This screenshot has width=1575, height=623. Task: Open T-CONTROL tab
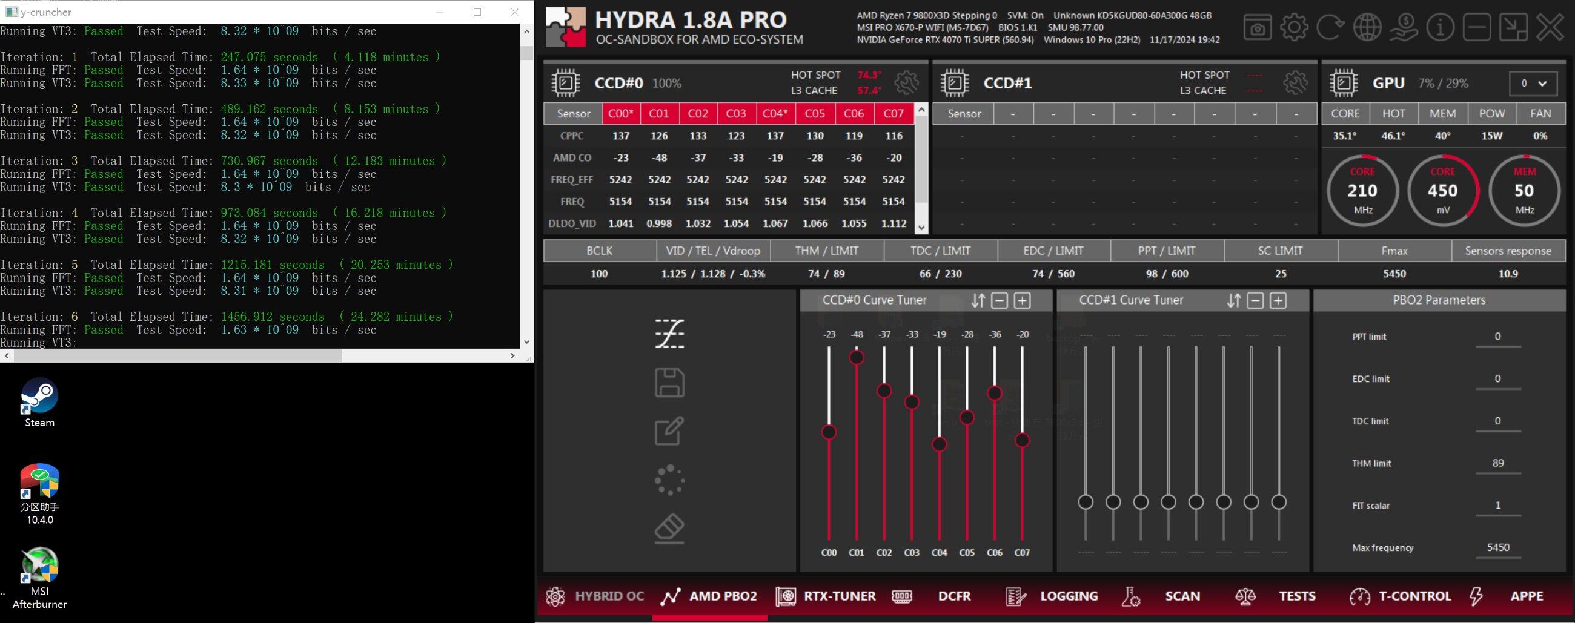click(x=1399, y=596)
